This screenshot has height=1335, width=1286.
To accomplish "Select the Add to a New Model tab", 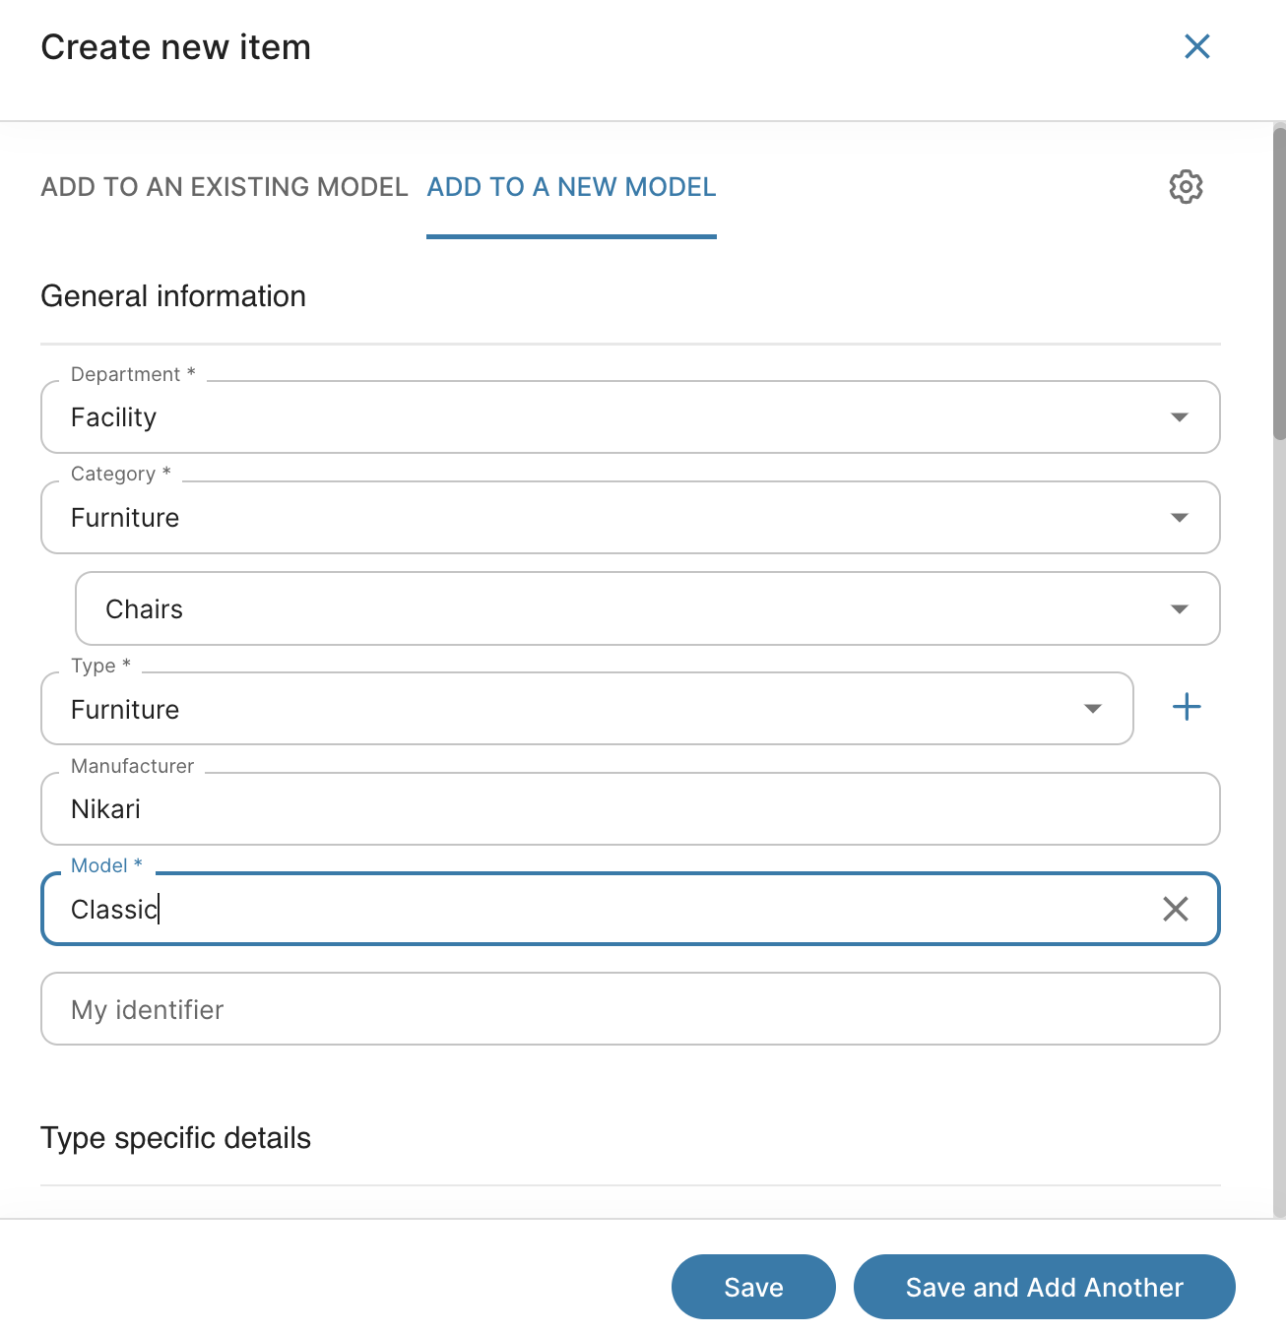I will click(571, 187).
